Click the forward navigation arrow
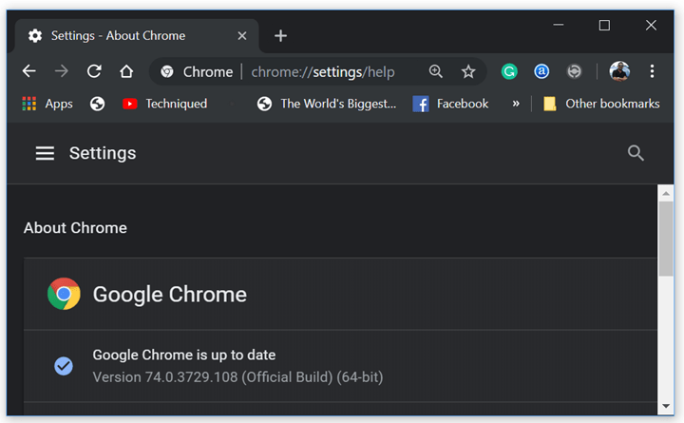Screen dimensions: 684x423 coord(62,70)
